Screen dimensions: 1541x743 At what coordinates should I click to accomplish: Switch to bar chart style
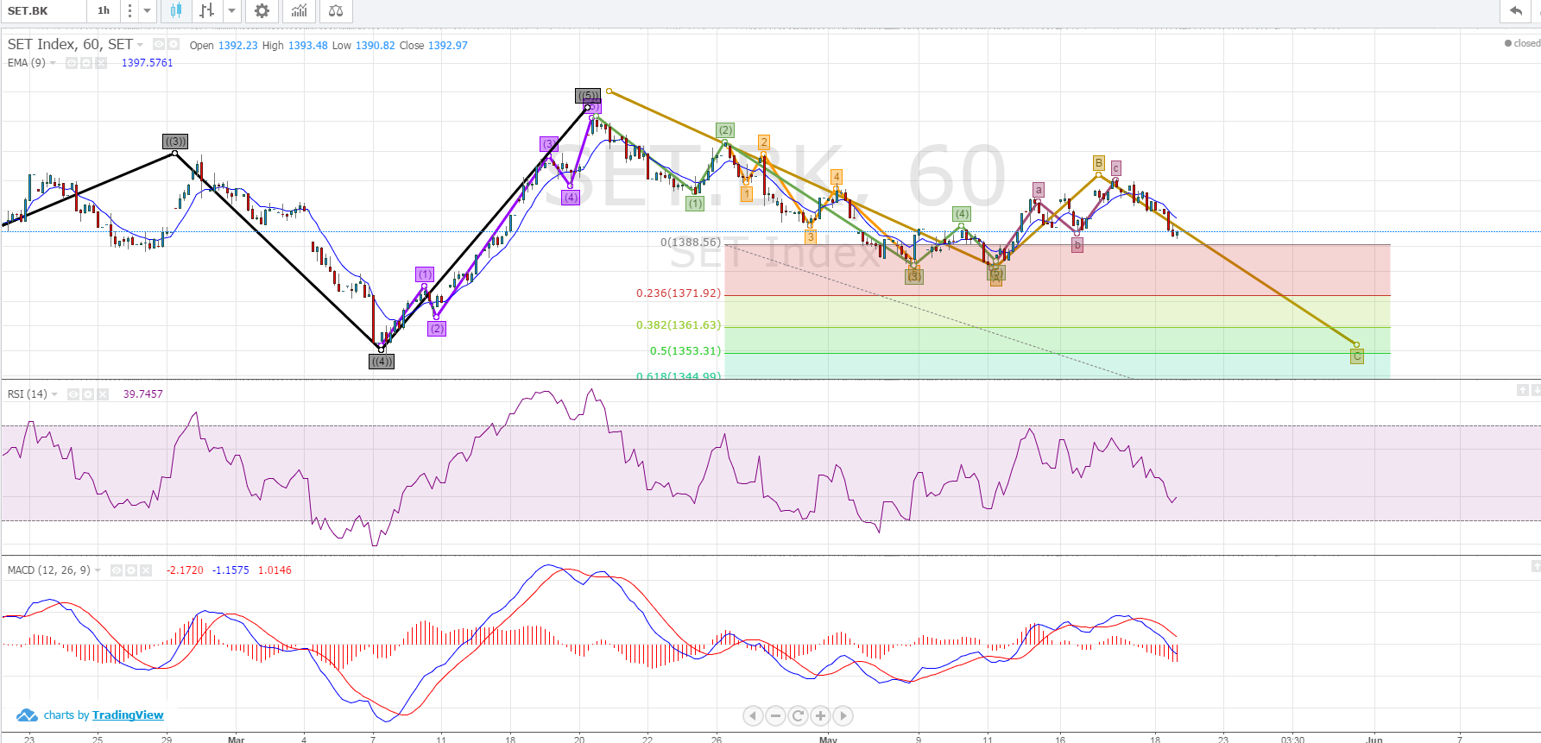(206, 11)
